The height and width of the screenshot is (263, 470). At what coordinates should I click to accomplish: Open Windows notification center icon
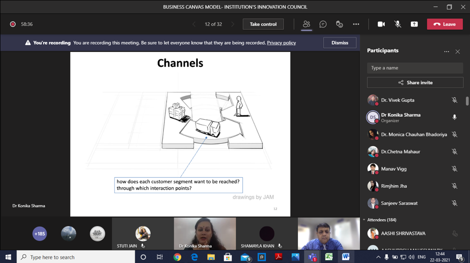point(460,258)
